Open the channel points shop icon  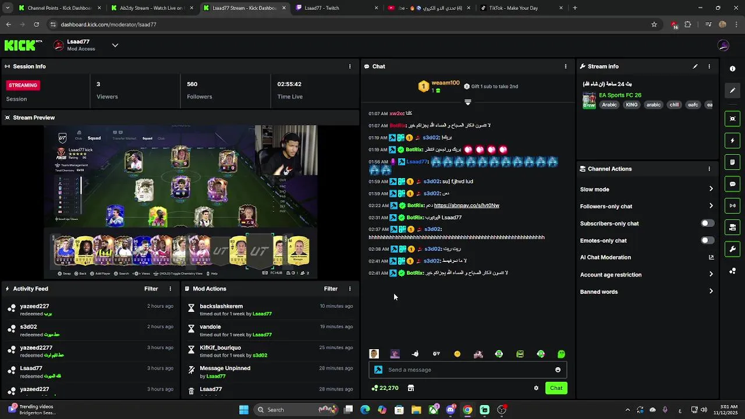coord(410,388)
